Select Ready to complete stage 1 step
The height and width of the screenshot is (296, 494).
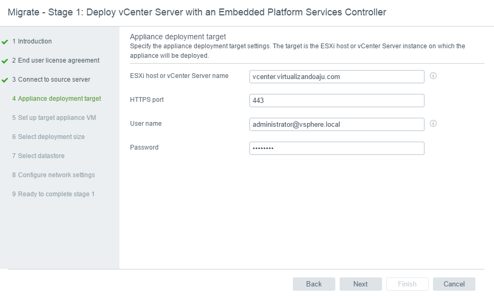pyautogui.click(x=53, y=194)
